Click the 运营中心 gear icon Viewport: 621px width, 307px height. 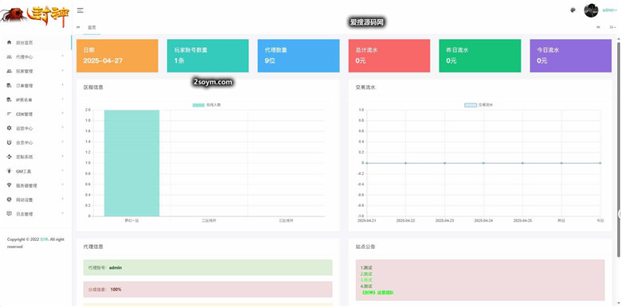click(x=9, y=128)
